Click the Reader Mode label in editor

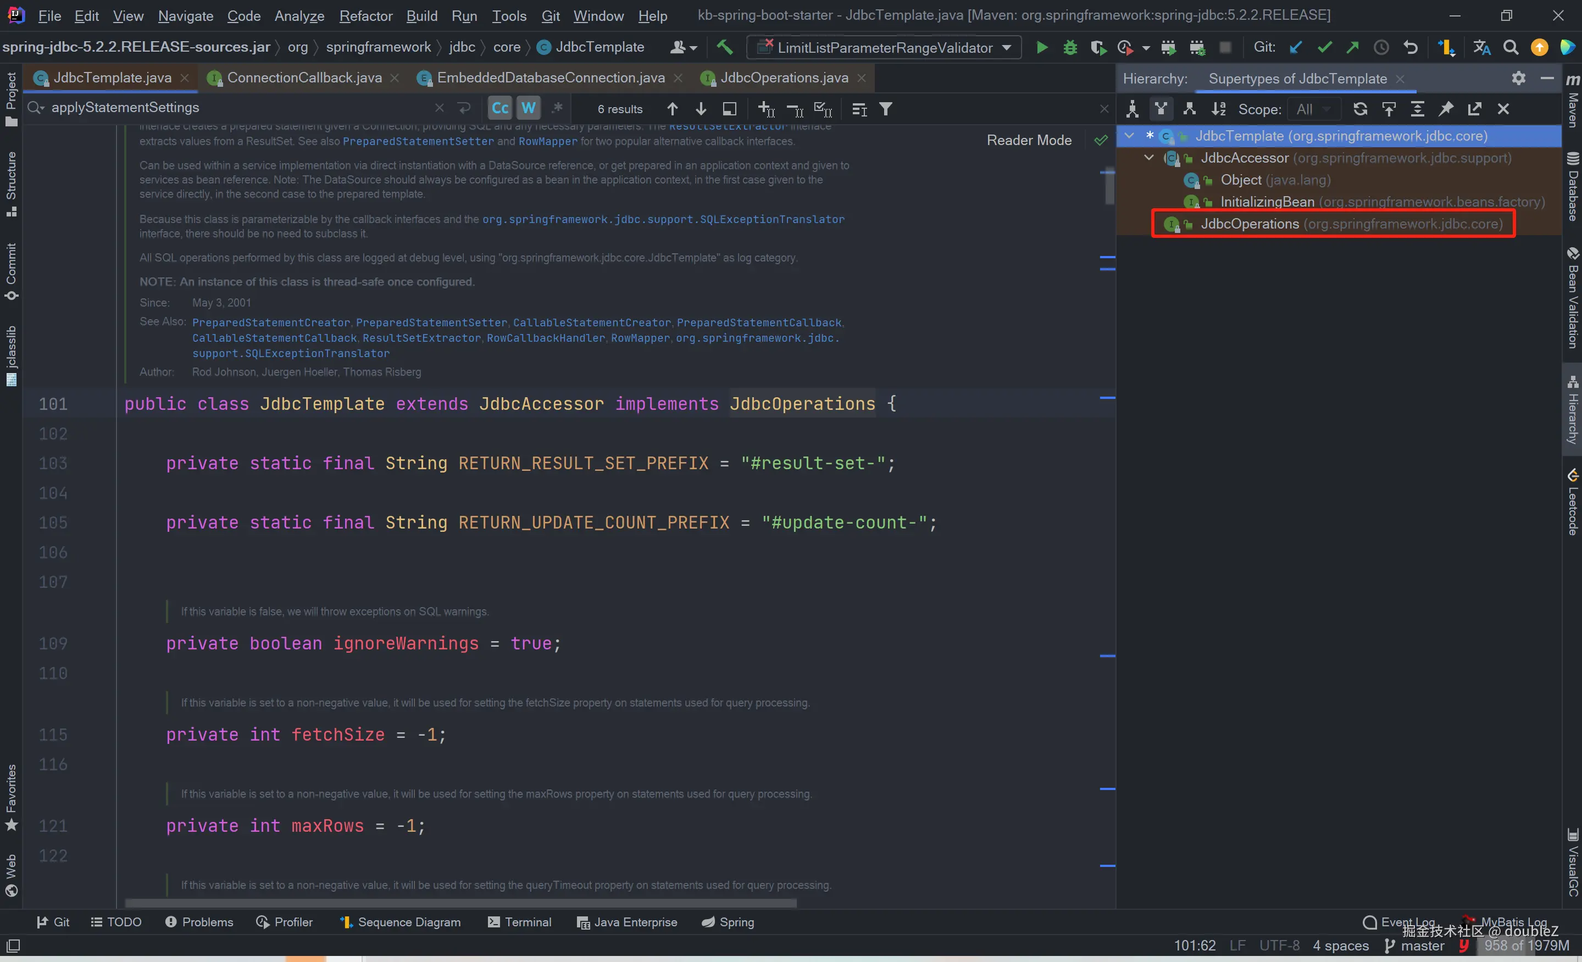pos(1029,140)
